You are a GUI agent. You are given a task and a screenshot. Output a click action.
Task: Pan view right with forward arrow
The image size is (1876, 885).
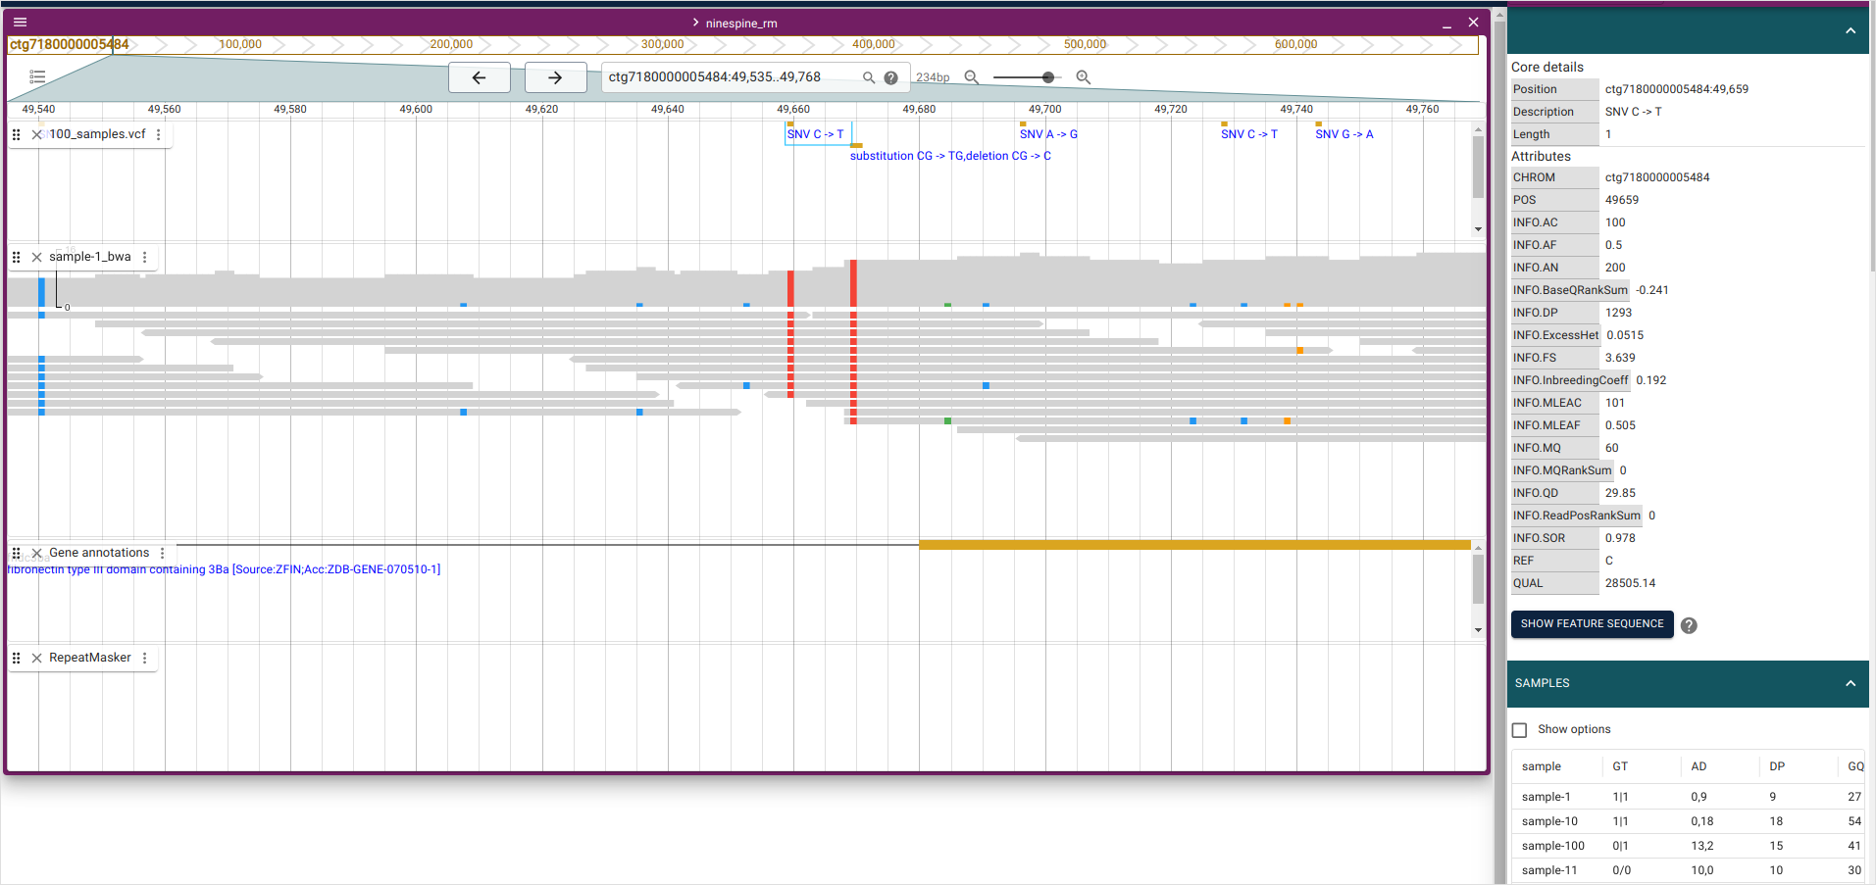tap(555, 77)
